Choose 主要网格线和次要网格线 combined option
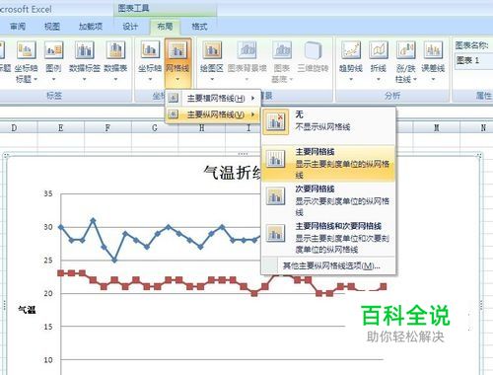Viewport: 493px width, 375px height. tap(328, 238)
